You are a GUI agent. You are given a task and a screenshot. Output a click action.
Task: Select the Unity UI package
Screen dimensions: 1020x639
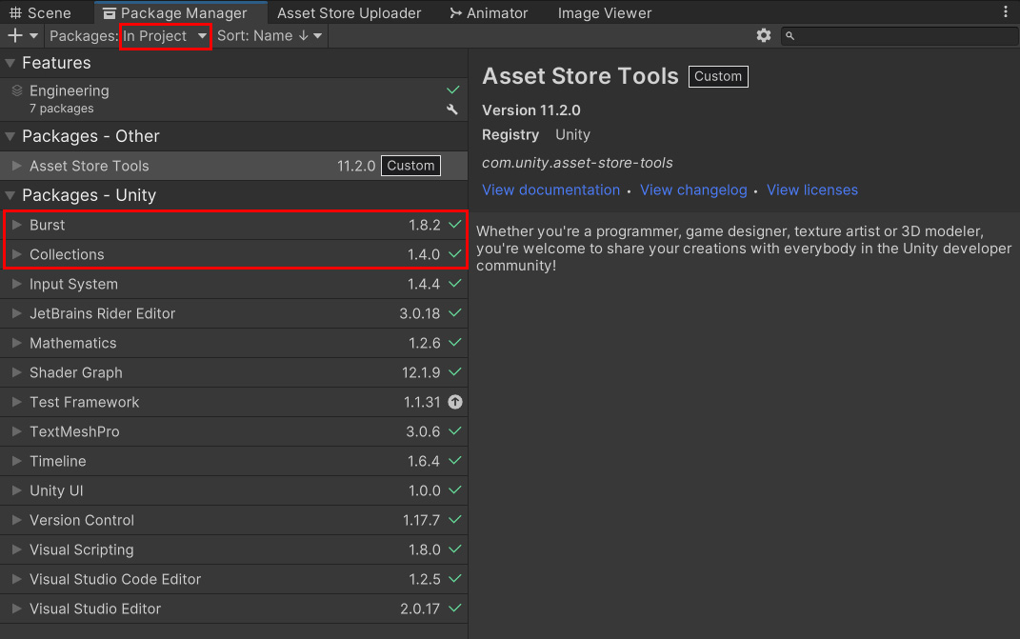(x=233, y=490)
